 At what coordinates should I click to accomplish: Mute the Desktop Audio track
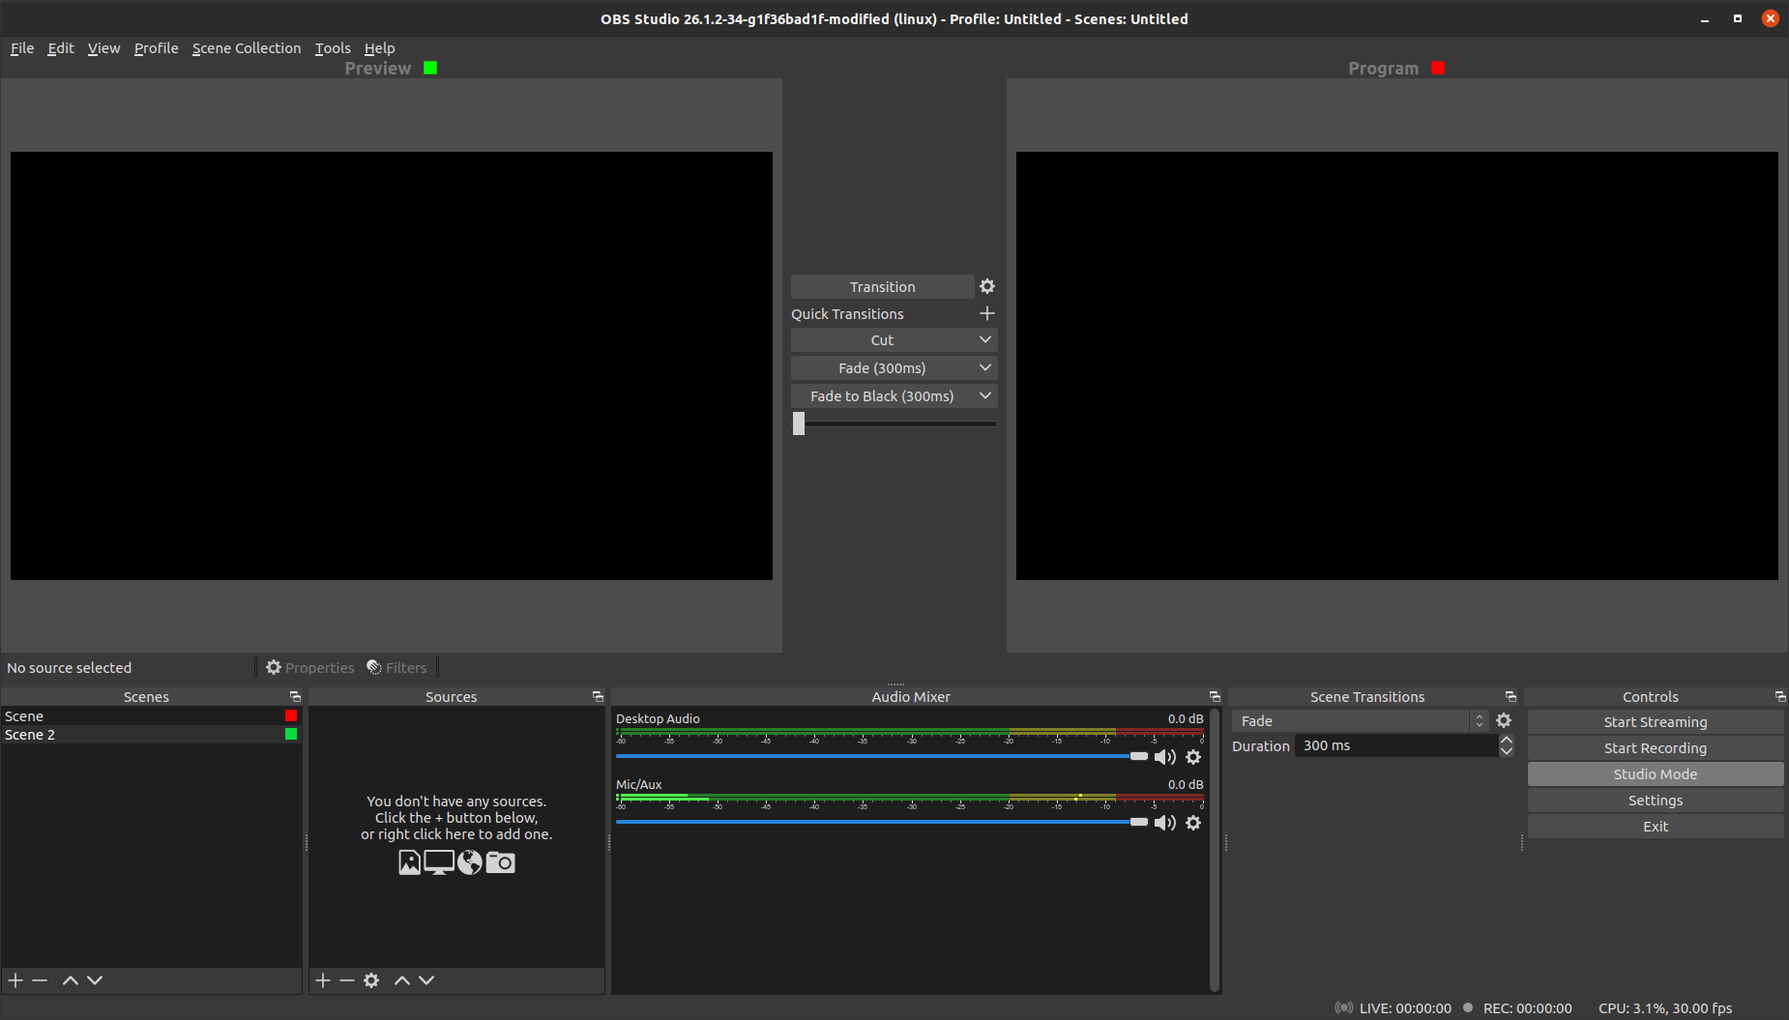[x=1165, y=756]
